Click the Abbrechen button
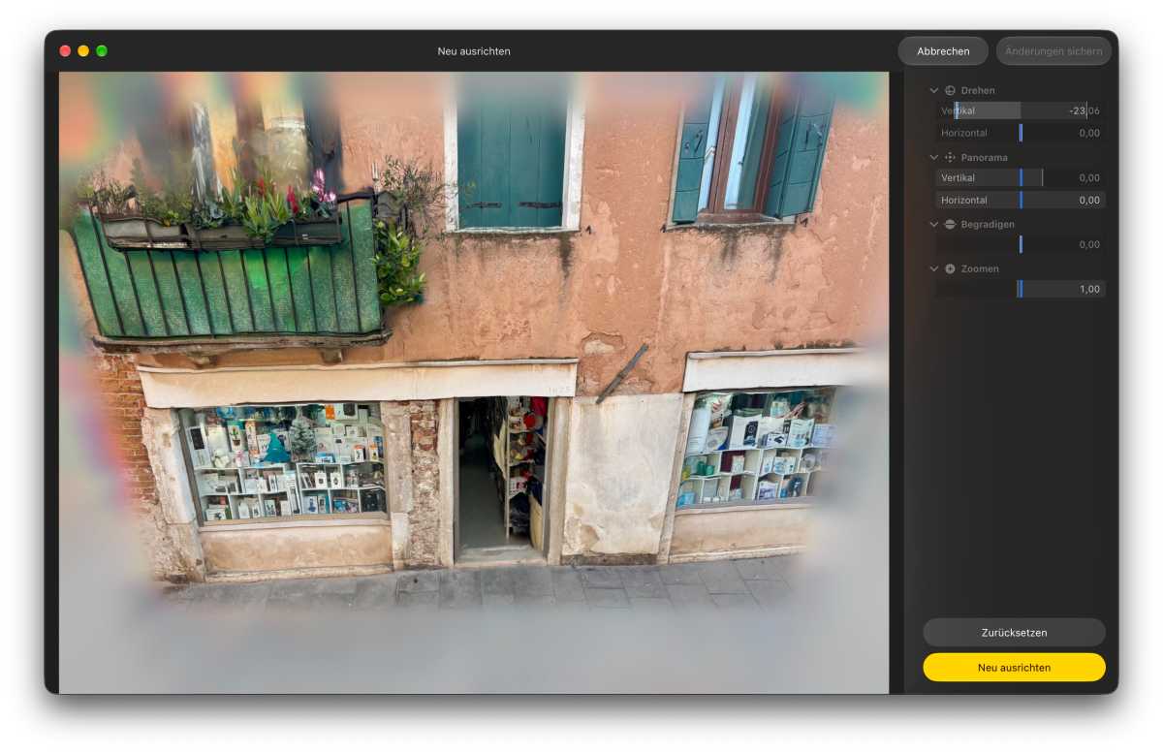The height and width of the screenshot is (753, 1163). (943, 51)
